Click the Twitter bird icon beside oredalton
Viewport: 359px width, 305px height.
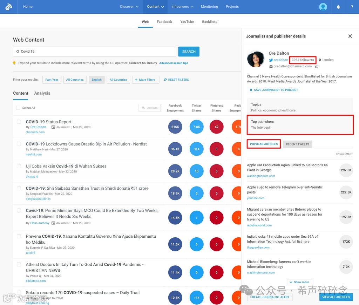click(271, 60)
